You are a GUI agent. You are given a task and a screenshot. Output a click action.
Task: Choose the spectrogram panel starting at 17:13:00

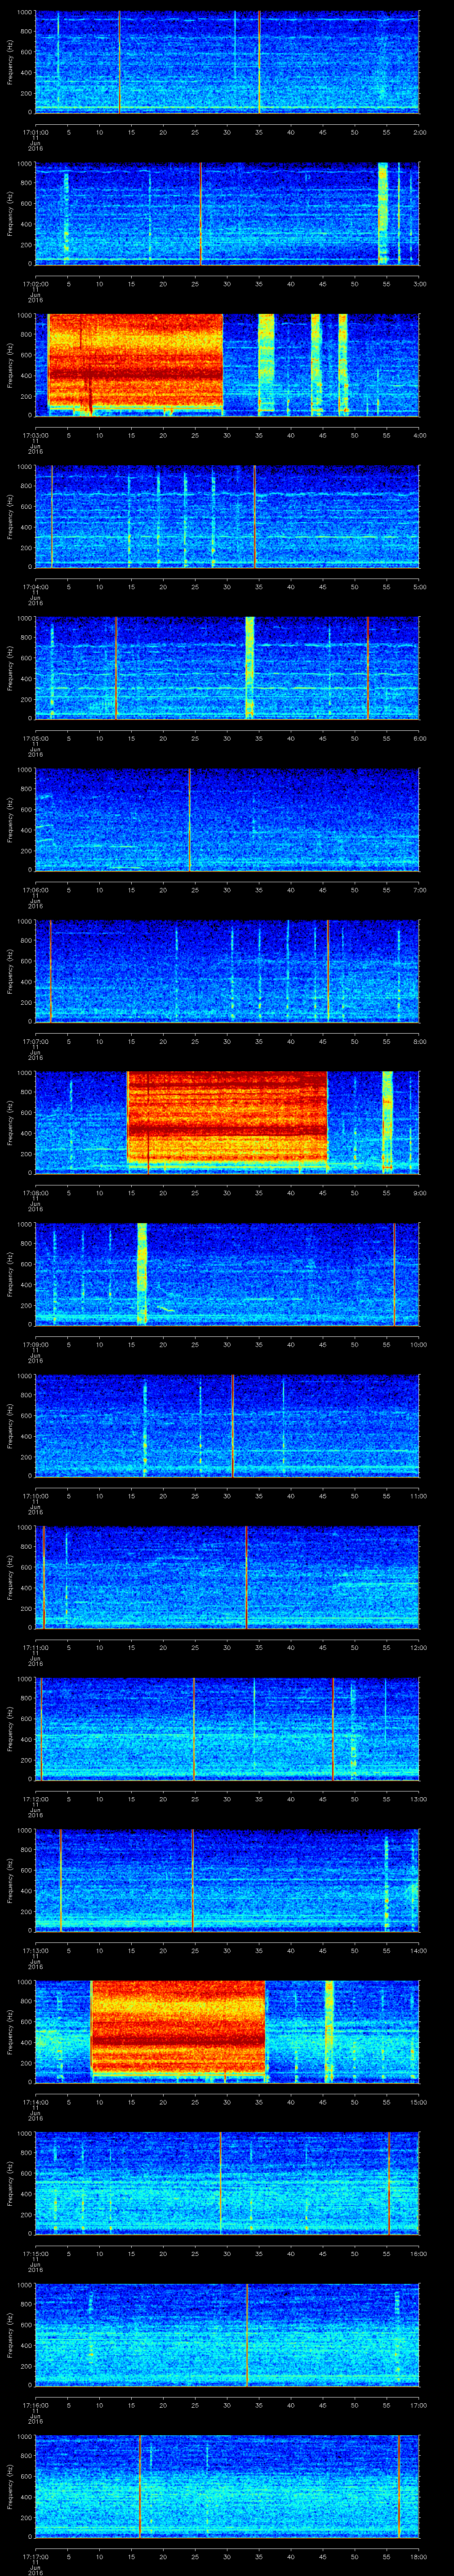[227, 1880]
